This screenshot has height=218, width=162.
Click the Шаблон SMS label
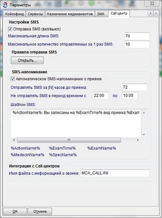(23, 105)
